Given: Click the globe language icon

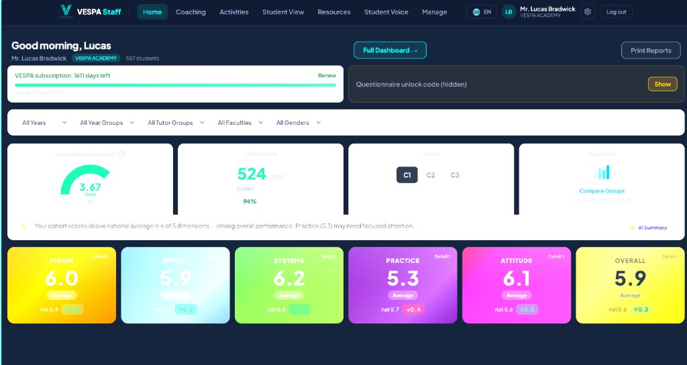Looking at the screenshot, I should pyautogui.click(x=476, y=12).
